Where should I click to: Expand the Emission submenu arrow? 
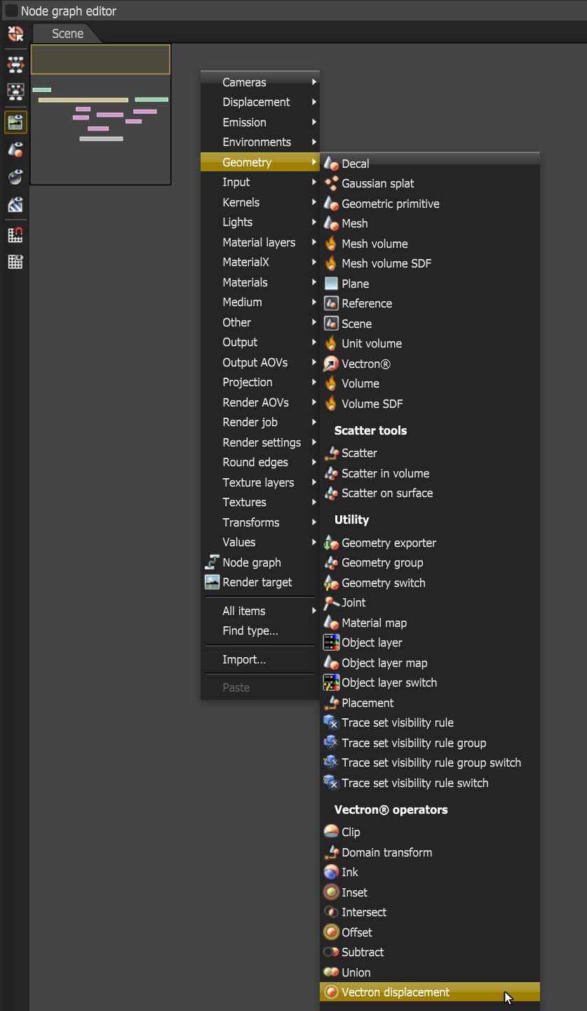[314, 122]
